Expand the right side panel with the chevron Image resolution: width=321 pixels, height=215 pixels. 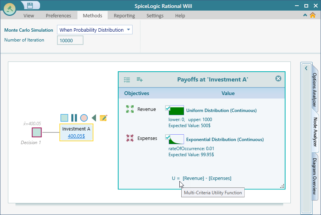pyautogui.click(x=306, y=68)
